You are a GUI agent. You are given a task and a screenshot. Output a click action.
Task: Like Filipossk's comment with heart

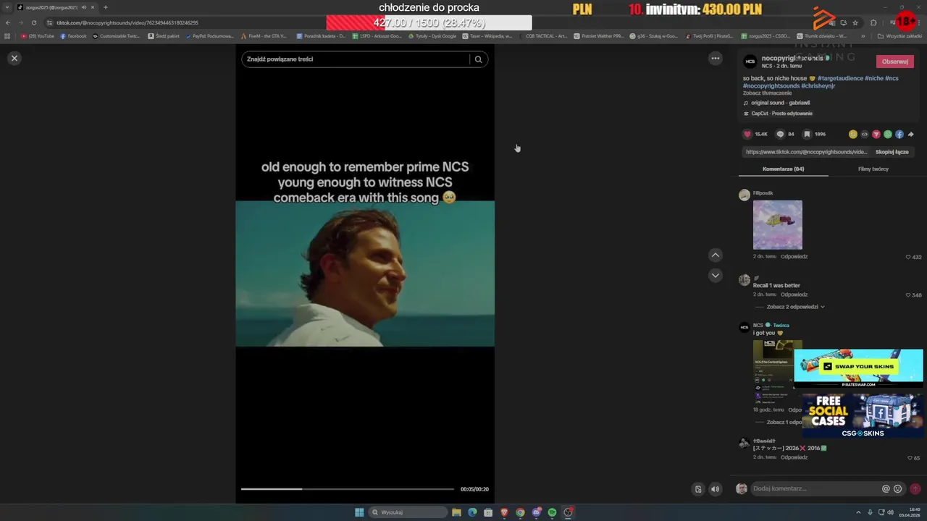[908, 257]
